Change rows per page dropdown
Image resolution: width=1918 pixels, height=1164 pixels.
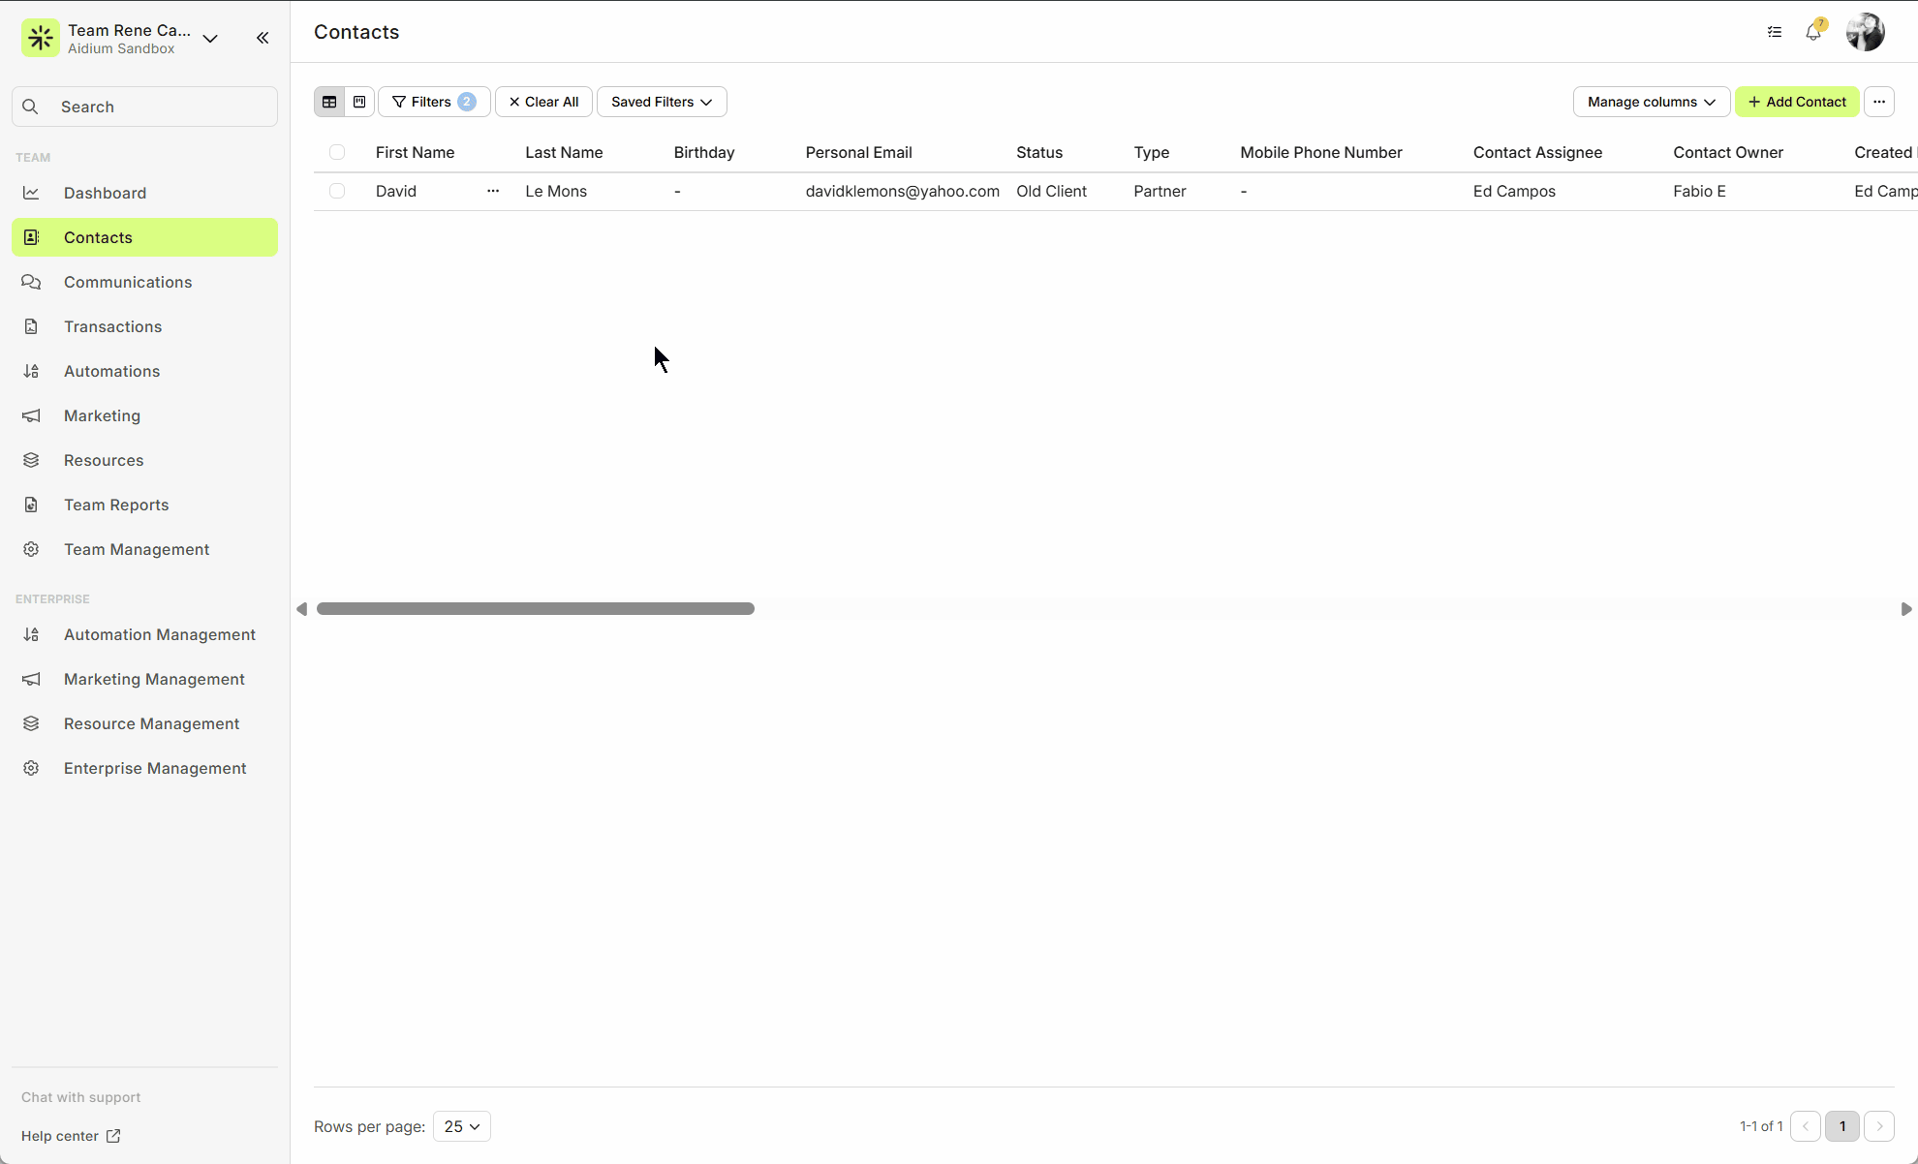coord(462,1126)
